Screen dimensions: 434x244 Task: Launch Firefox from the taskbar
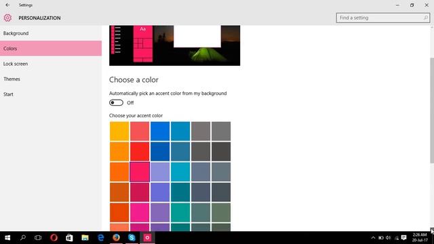tap(116, 238)
